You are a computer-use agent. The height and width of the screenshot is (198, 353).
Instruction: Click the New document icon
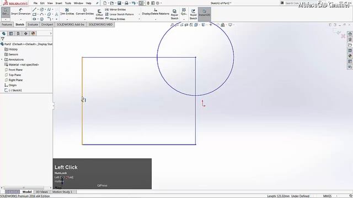click(x=105, y=3)
